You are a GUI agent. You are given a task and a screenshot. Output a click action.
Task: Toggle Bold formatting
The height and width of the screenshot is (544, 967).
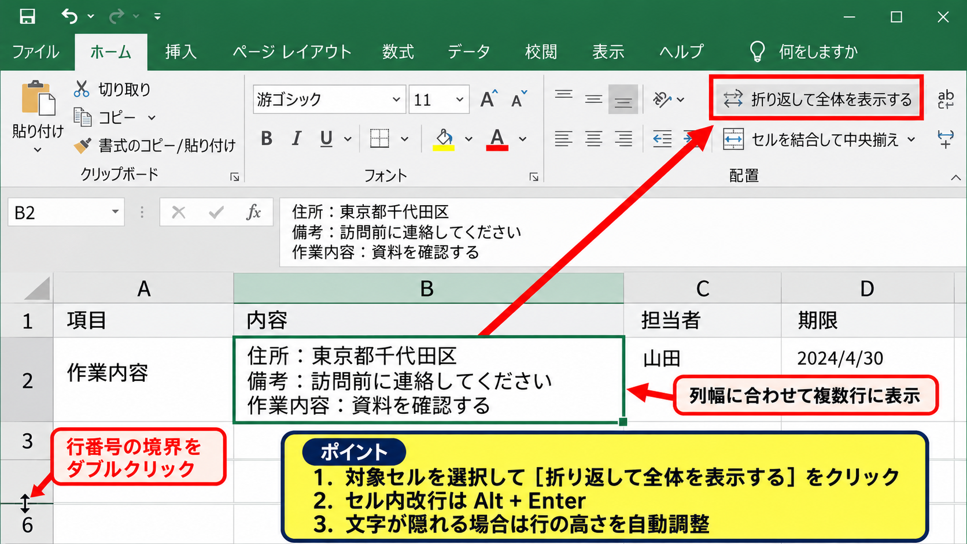click(x=267, y=139)
